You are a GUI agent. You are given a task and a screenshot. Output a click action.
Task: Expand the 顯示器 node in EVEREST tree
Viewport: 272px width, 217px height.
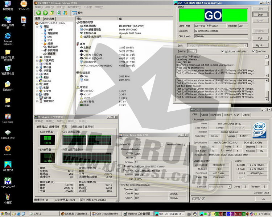click(x=37, y=67)
